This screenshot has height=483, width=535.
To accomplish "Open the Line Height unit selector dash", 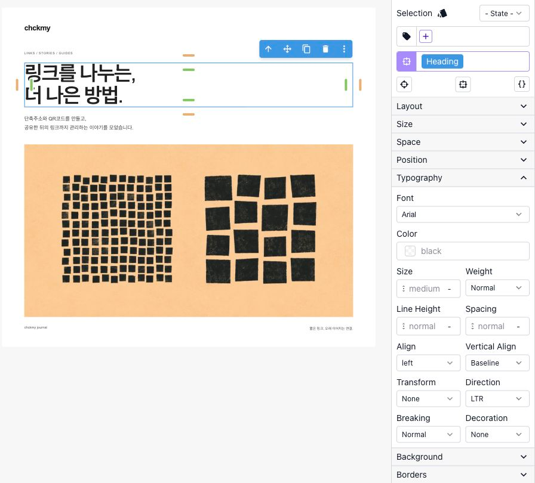I will 450,326.
